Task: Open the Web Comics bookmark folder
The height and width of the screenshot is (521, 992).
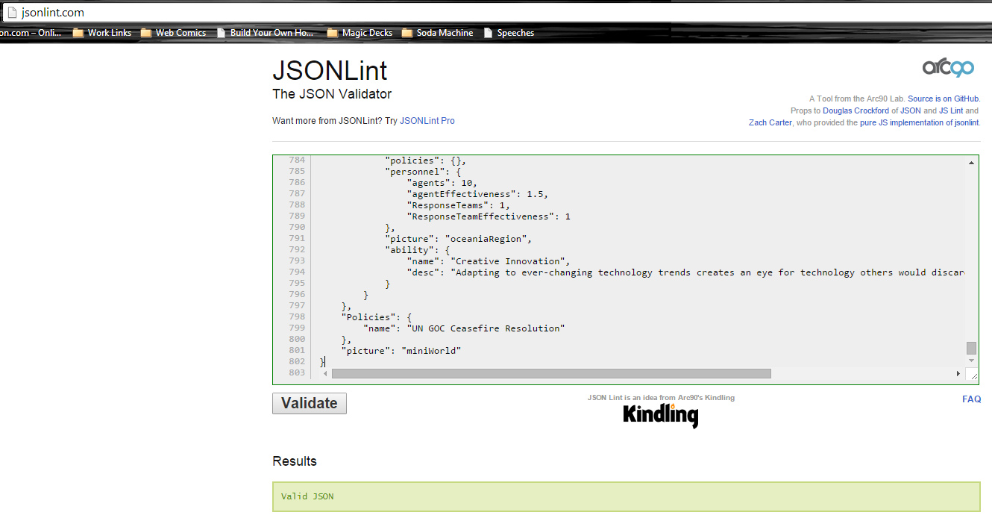Action: [173, 33]
